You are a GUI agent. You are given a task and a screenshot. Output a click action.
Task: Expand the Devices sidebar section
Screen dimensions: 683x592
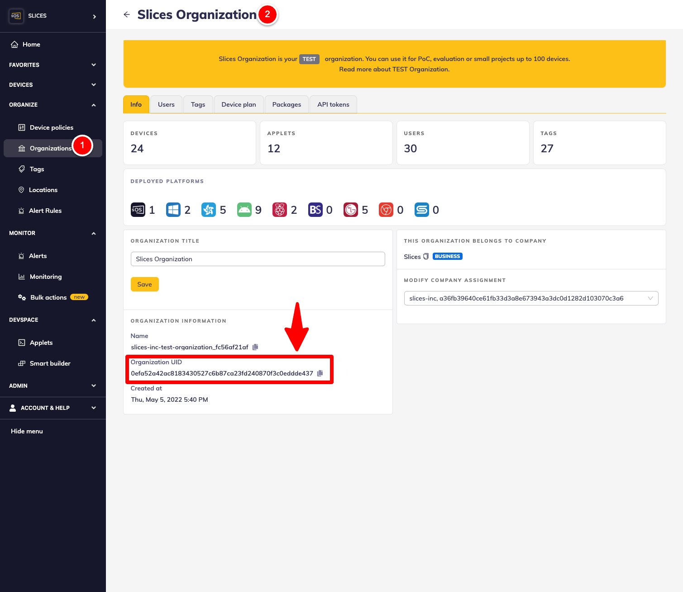click(53, 85)
